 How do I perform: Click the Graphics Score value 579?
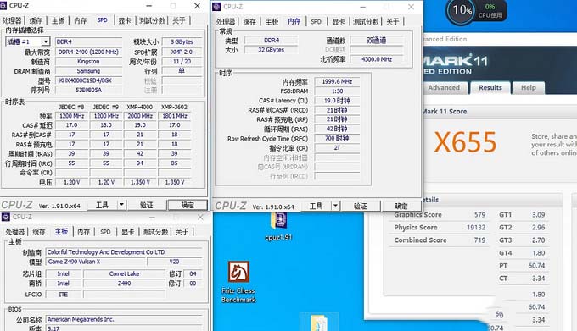click(x=479, y=215)
